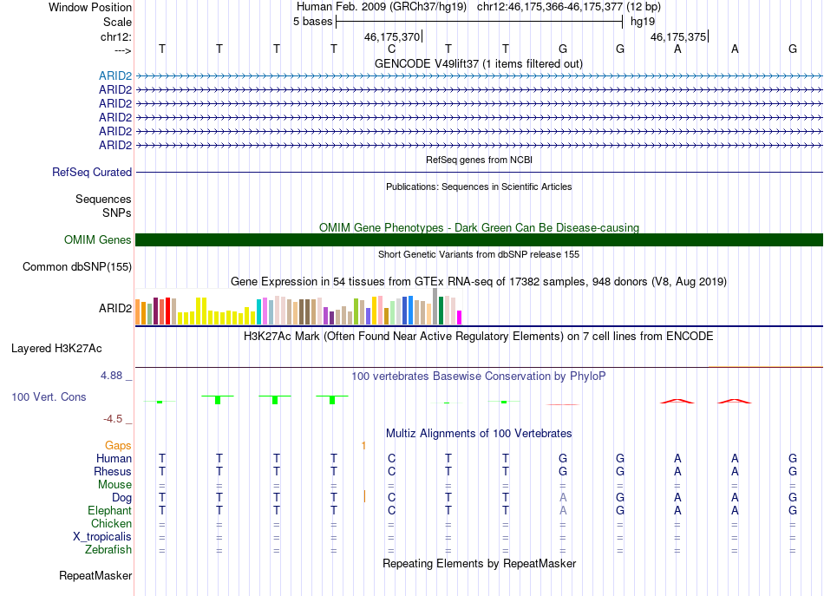Image resolution: width=824 pixels, height=596 pixels.
Task: Click ARID2 label beside GTEx expression chart
Action: (x=115, y=308)
